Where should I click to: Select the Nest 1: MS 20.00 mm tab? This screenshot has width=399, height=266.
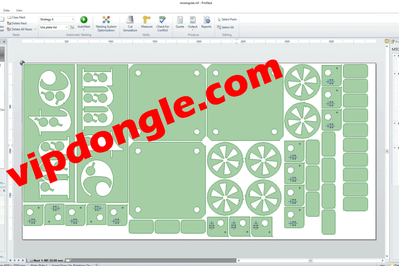(x=48, y=261)
